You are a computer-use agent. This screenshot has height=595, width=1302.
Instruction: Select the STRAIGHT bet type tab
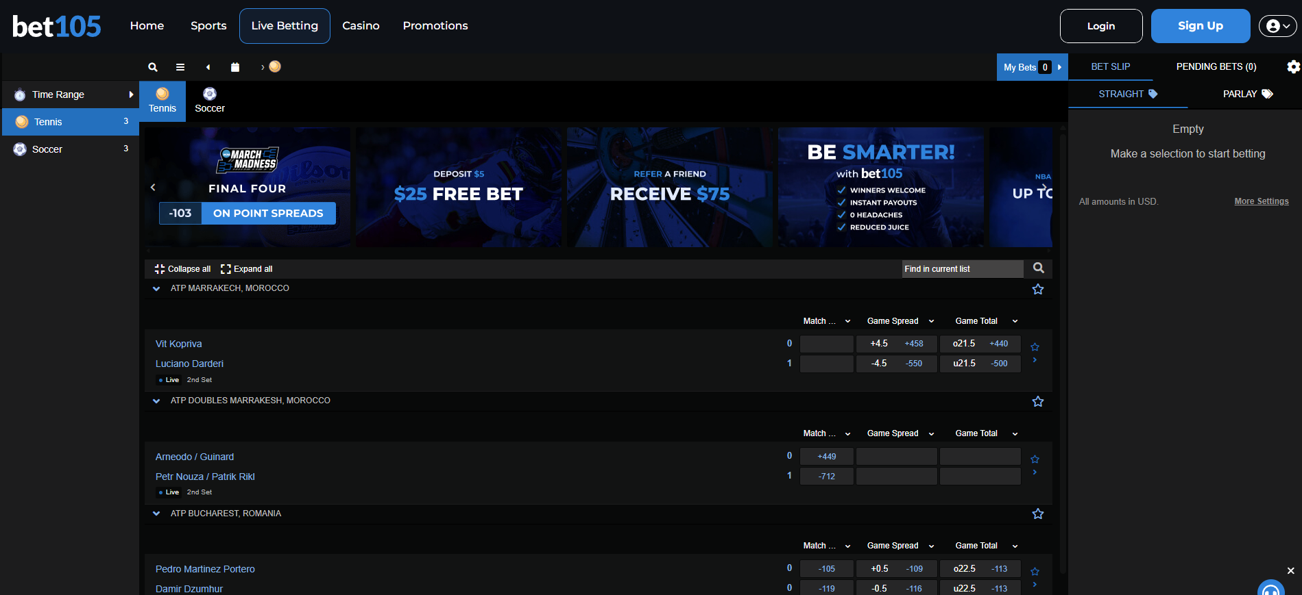[1128, 94]
